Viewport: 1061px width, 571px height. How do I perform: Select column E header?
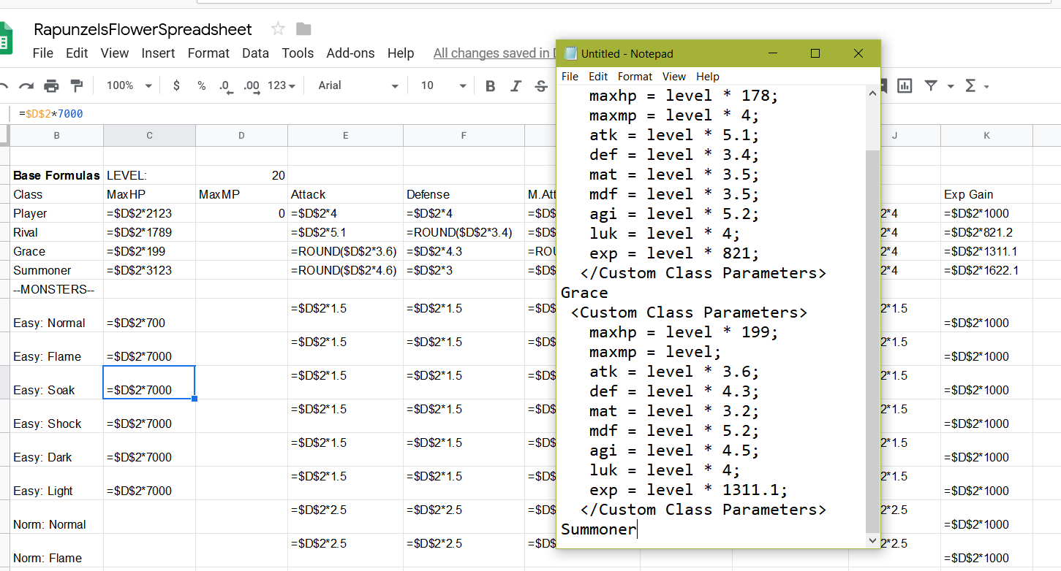click(345, 135)
